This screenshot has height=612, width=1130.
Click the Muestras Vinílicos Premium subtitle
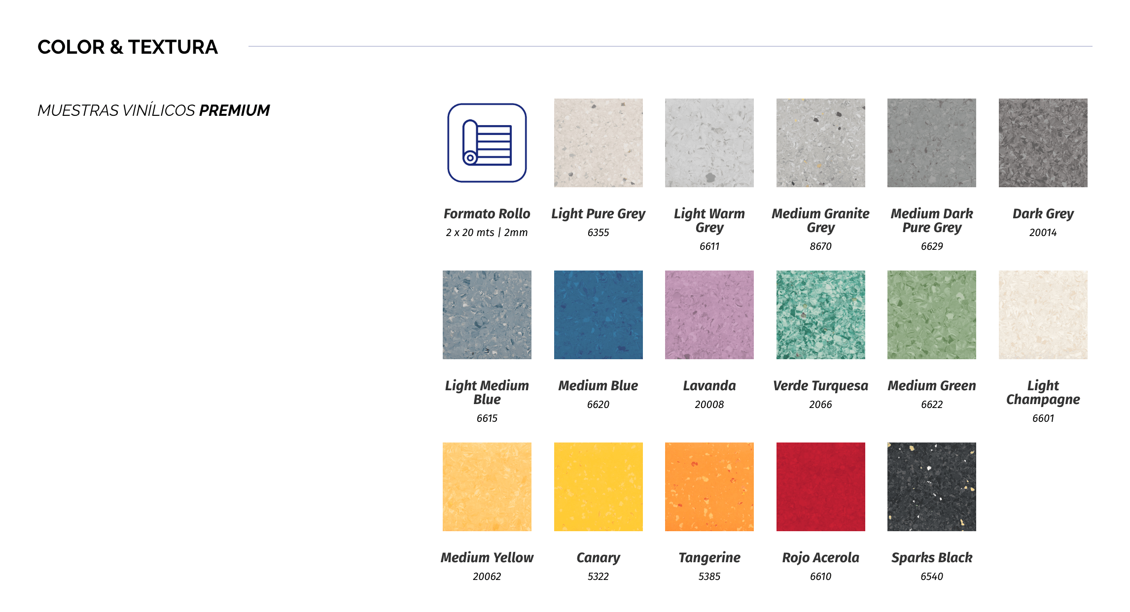click(153, 110)
